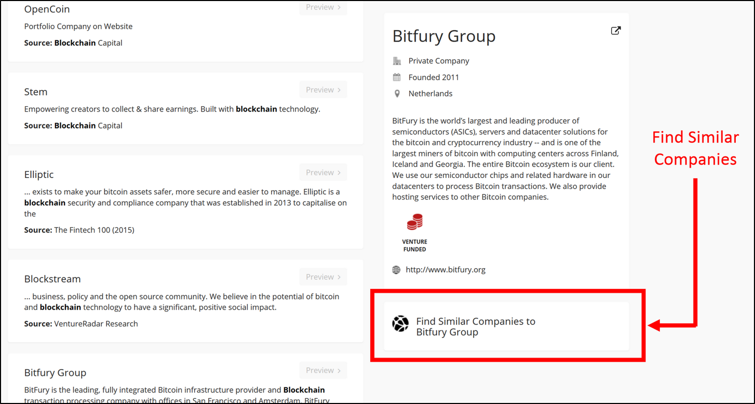Image resolution: width=755 pixels, height=404 pixels.
Task: Preview the Blockstream company card
Action: [x=323, y=277]
